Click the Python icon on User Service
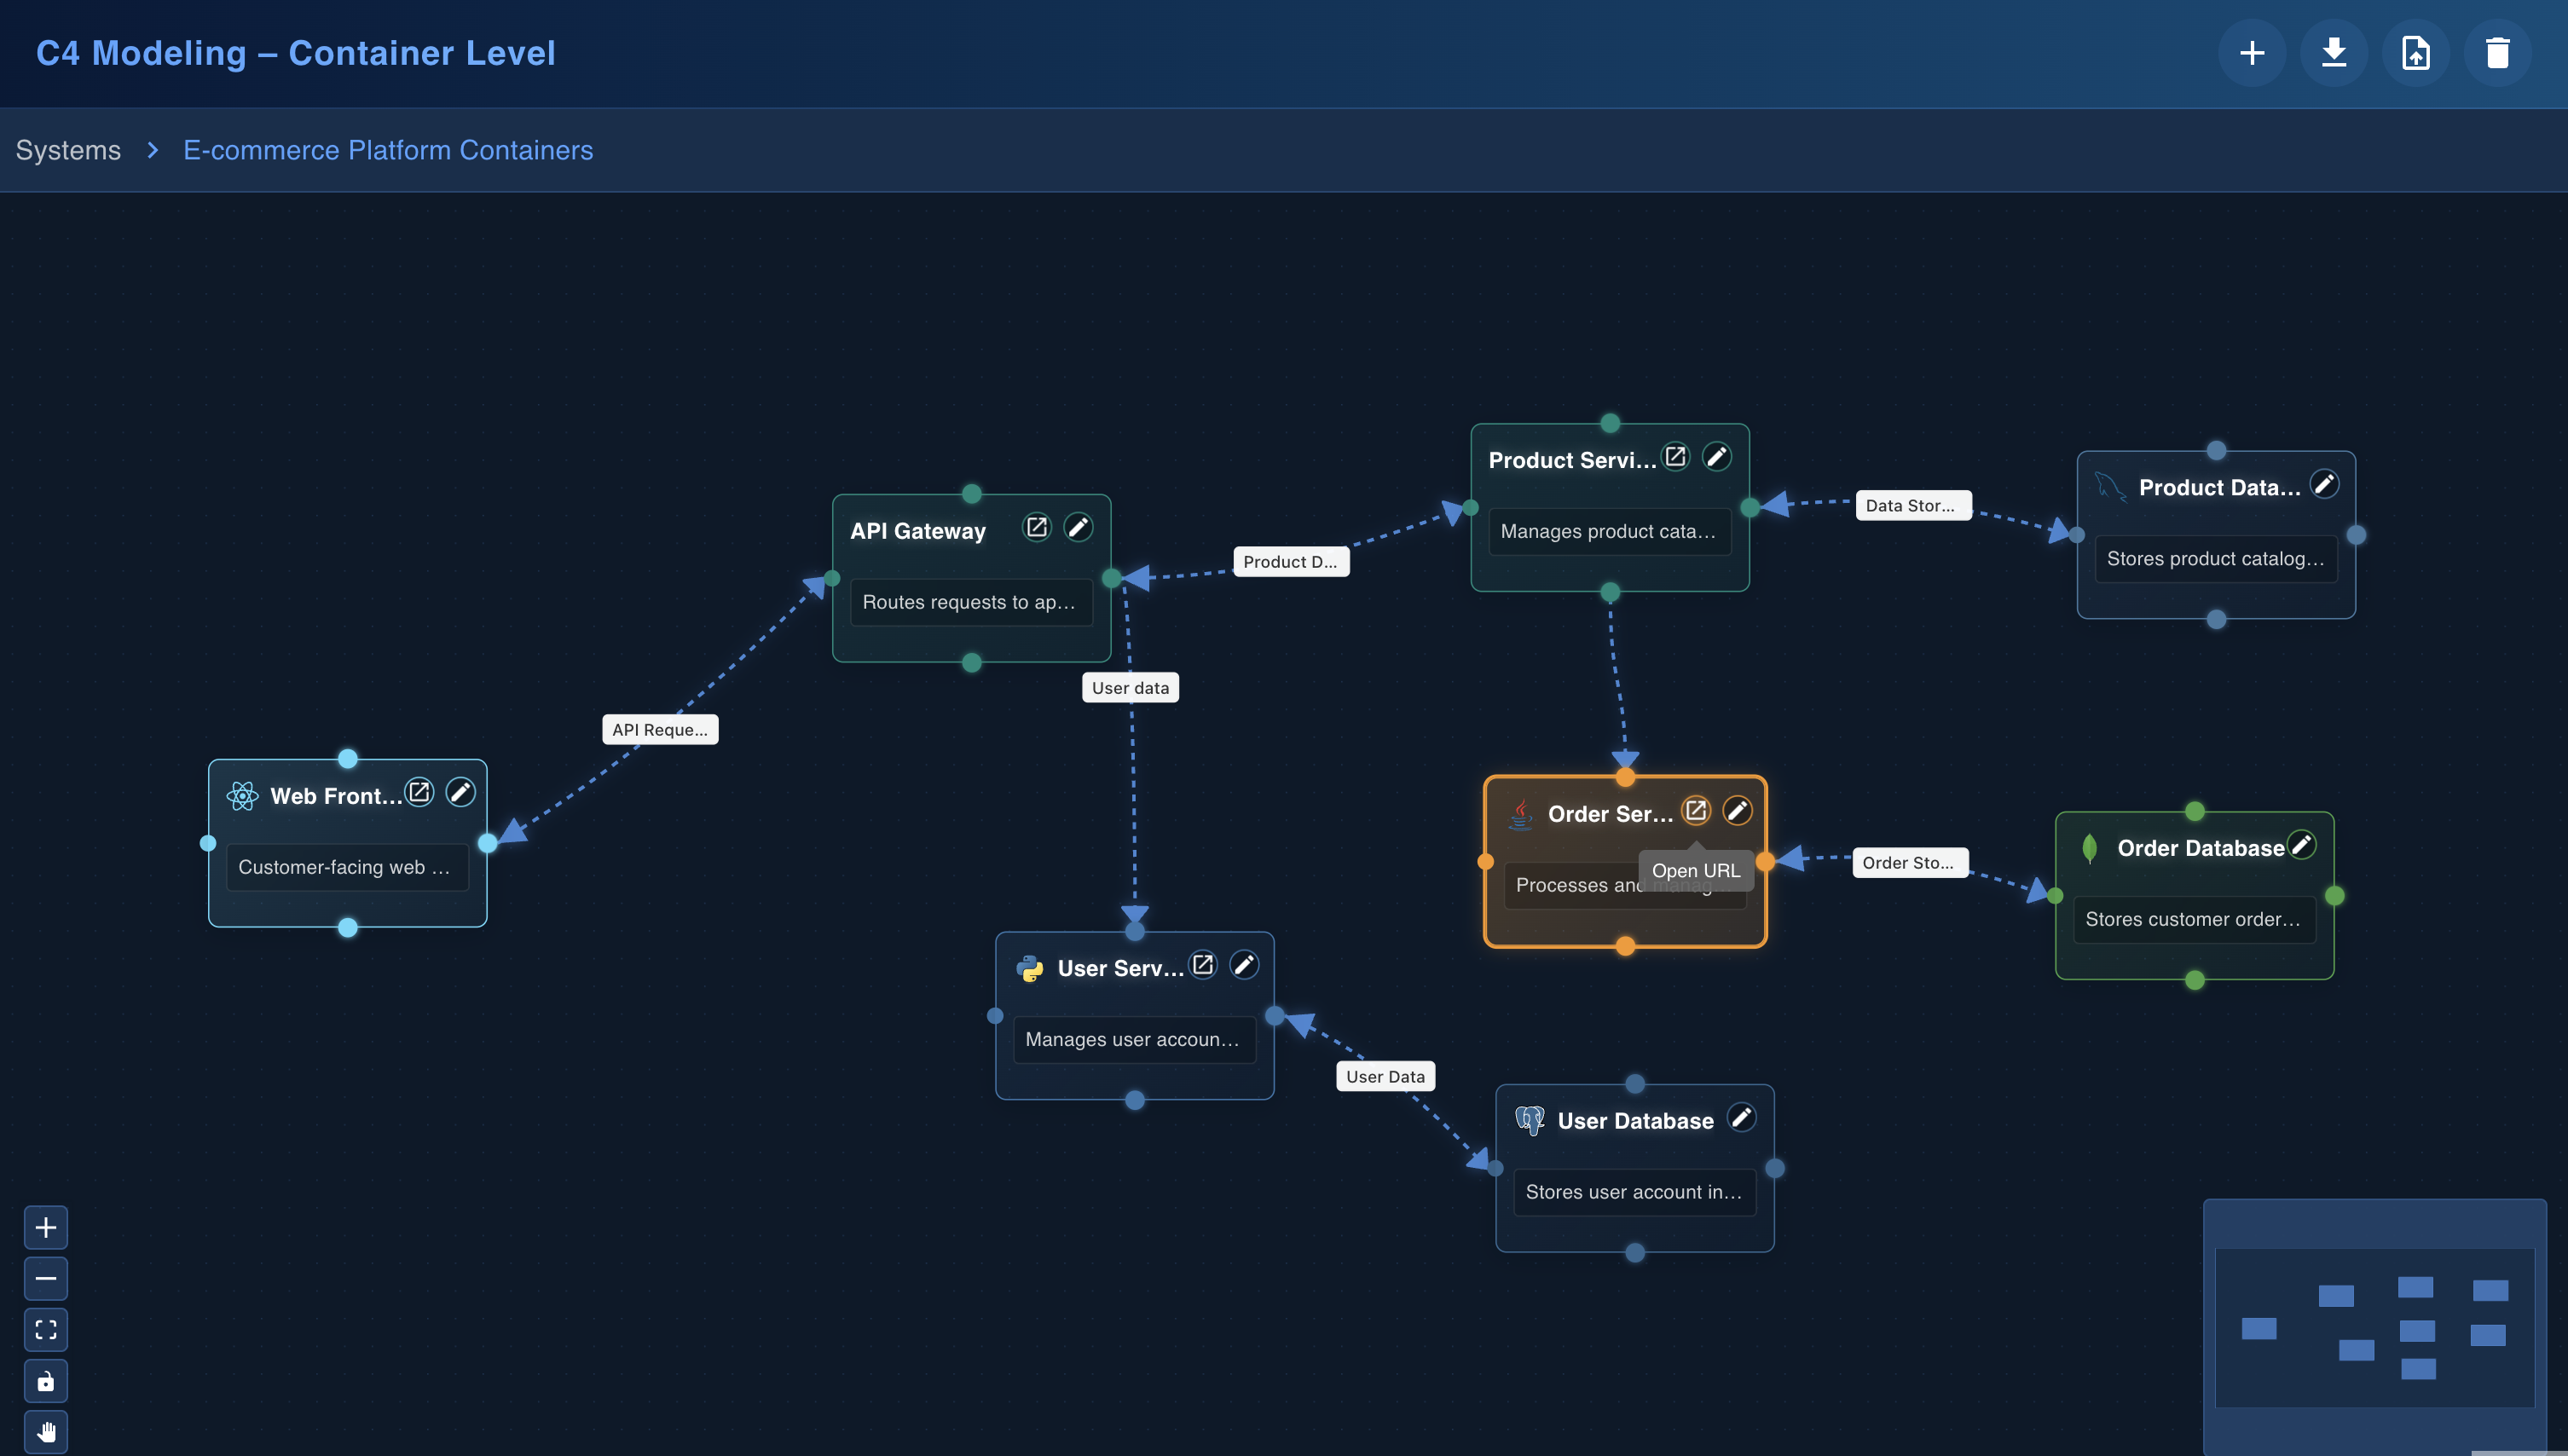This screenshot has height=1456, width=2568. click(x=1030, y=968)
